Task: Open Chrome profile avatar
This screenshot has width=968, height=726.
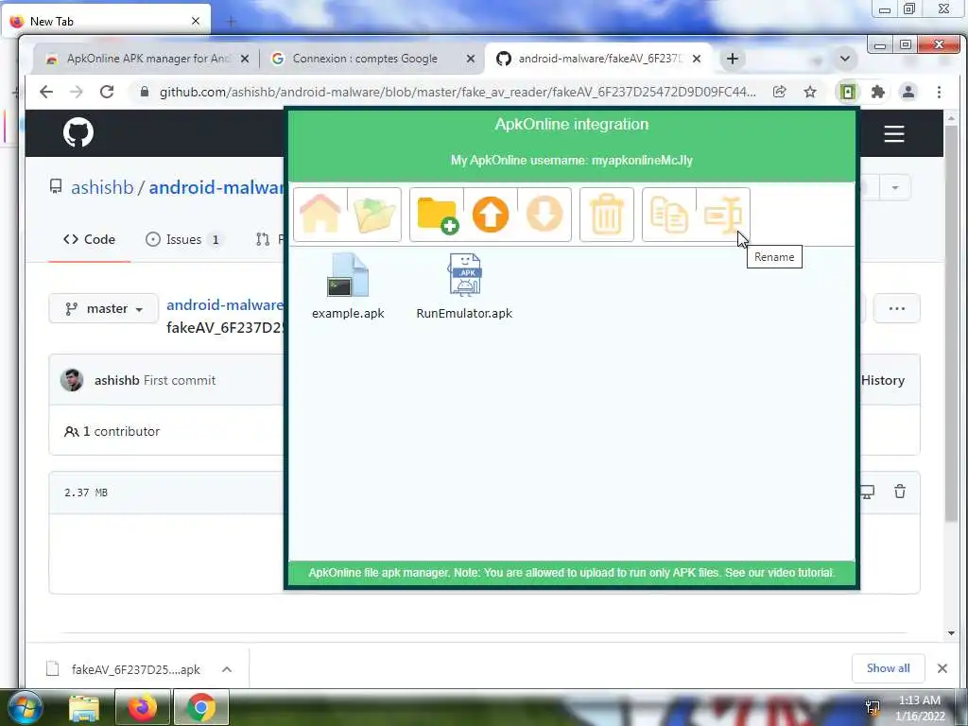Action: click(x=908, y=92)
